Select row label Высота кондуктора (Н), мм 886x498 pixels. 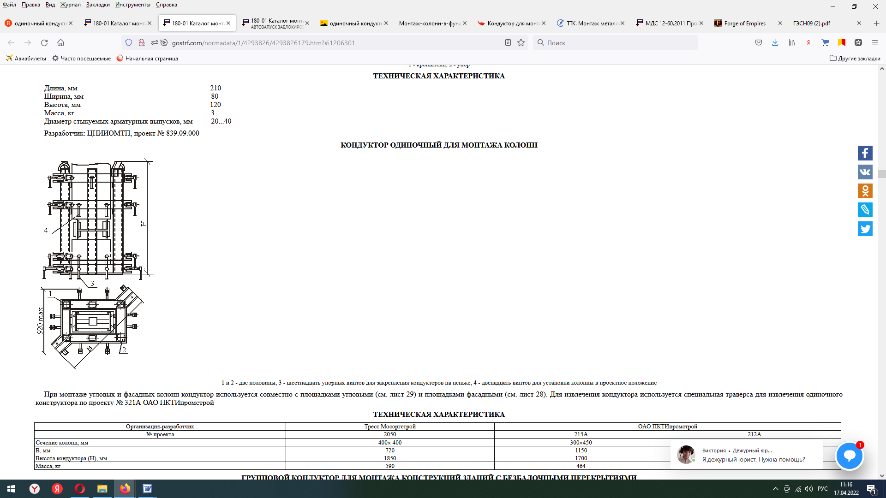[71, 458]
